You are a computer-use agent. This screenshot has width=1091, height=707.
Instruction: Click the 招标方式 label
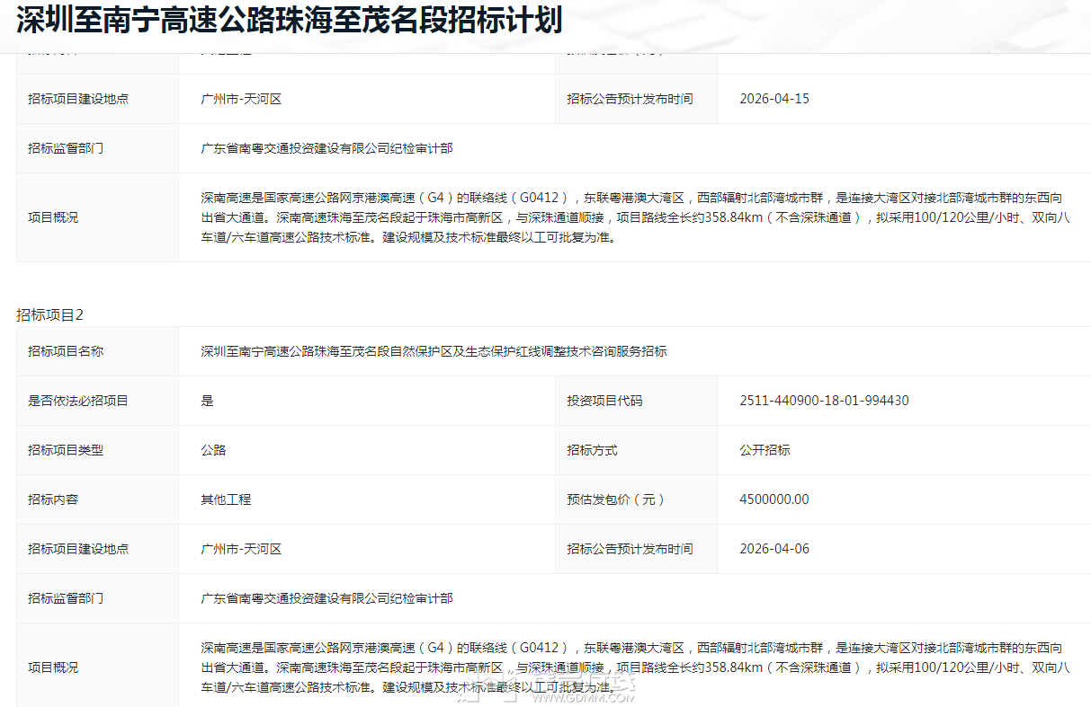[x=592, y=450]
